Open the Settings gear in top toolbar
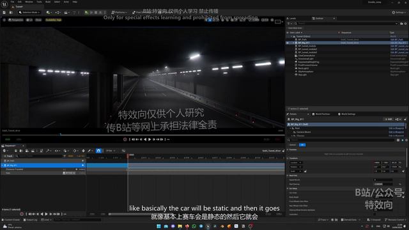The image size is (409, 230). pyautogui.click(x=399, y=13)
